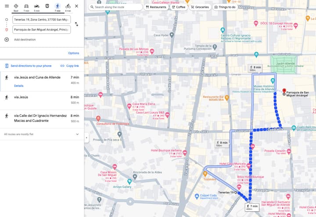Screen dimensions: 316x217
Task: Select driving travel mode
Action: [26, 6]
